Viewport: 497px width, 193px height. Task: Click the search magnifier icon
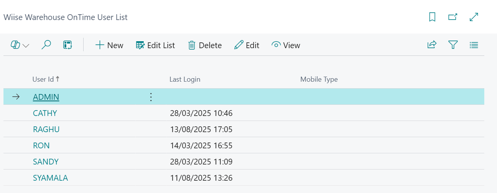pyautogui.click(x=46, y=45)
